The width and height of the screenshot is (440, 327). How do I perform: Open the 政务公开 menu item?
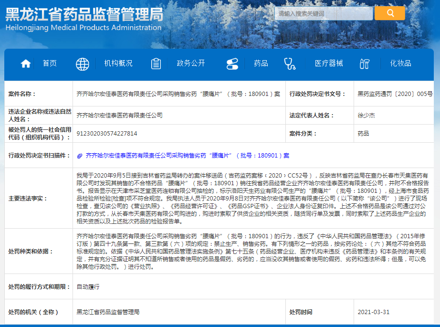click(191, 63)
